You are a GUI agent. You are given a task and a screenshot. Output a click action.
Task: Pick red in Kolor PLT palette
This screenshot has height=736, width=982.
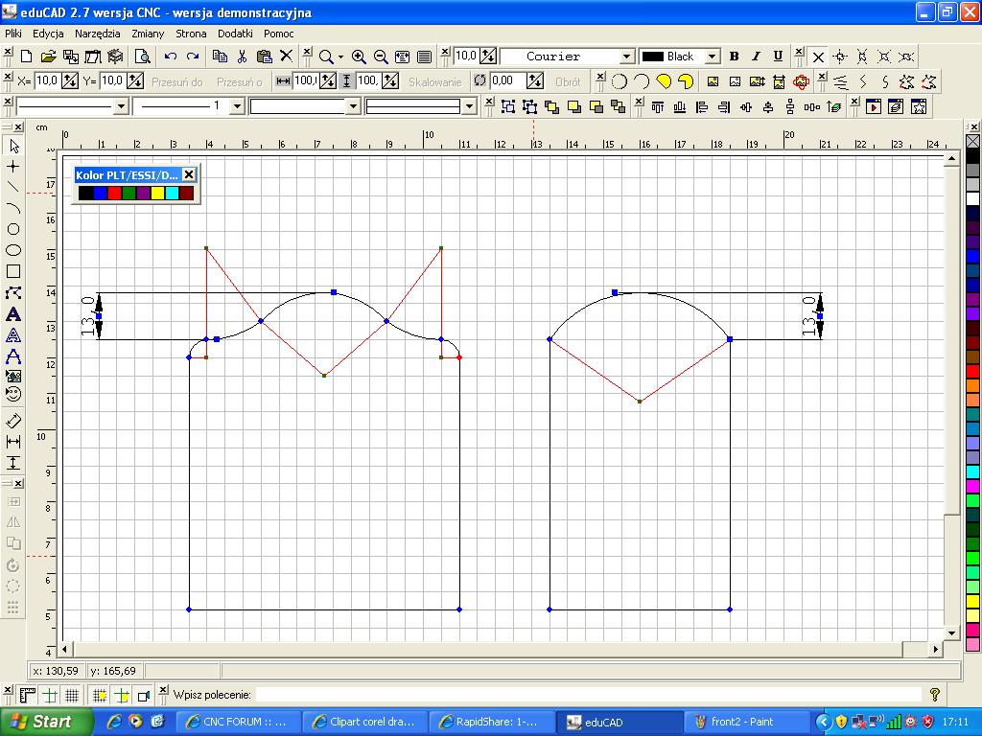point(114,193)
